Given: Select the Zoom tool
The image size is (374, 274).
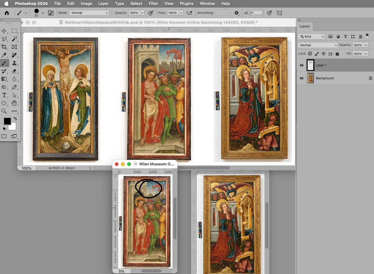Looking at the screenshot, I should pyautogui.click(x=4, y=111).
